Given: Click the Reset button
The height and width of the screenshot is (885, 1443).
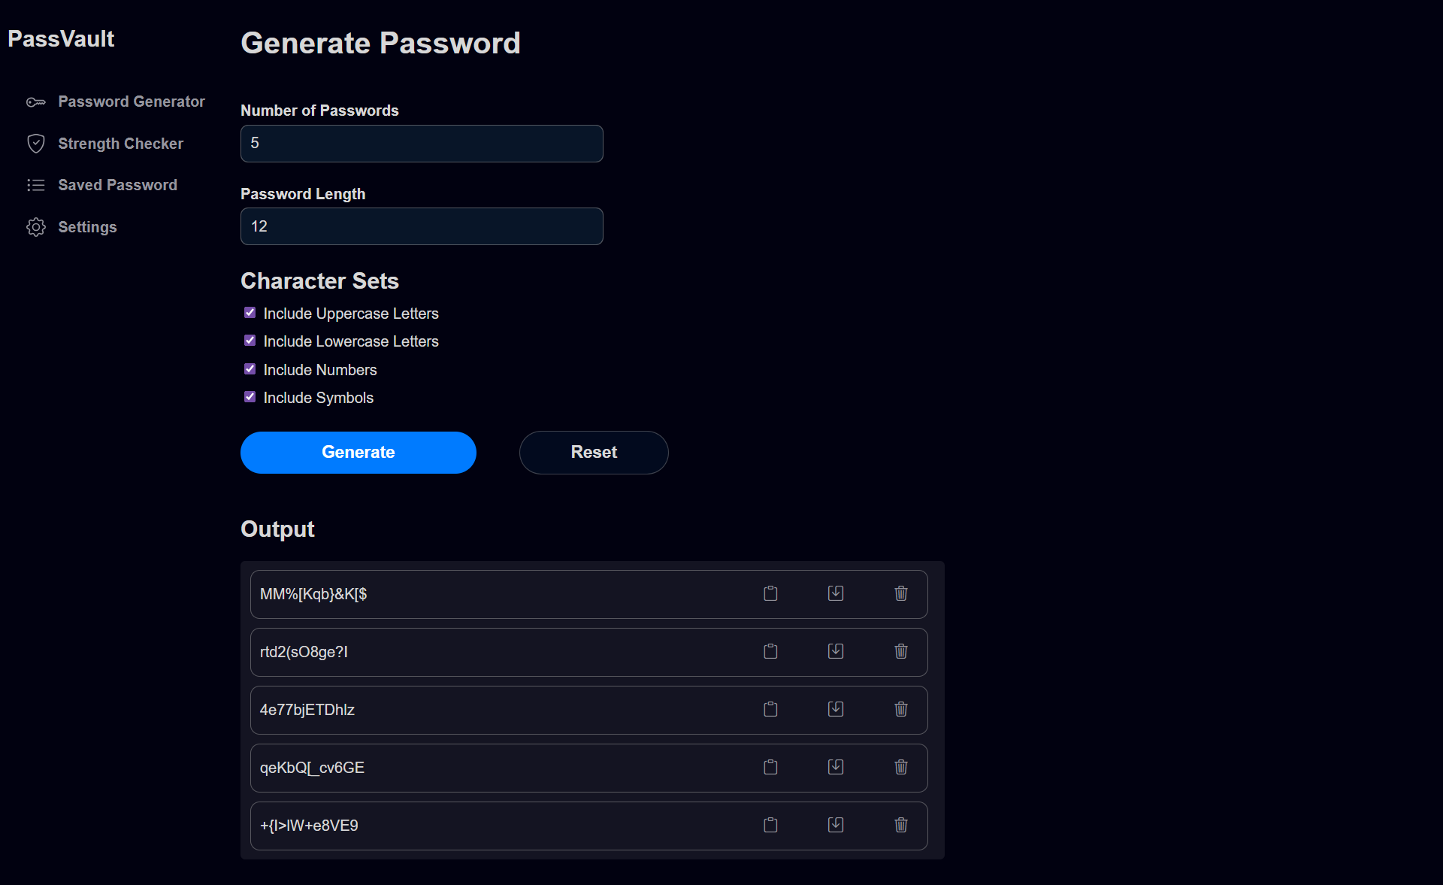Looking at the screenshot, I should [x=593, y=452].
